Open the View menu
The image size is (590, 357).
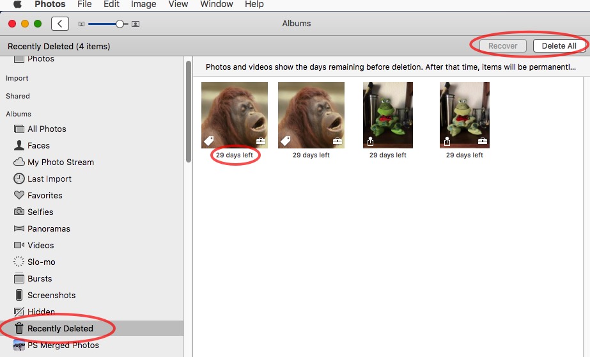(178, 4)
